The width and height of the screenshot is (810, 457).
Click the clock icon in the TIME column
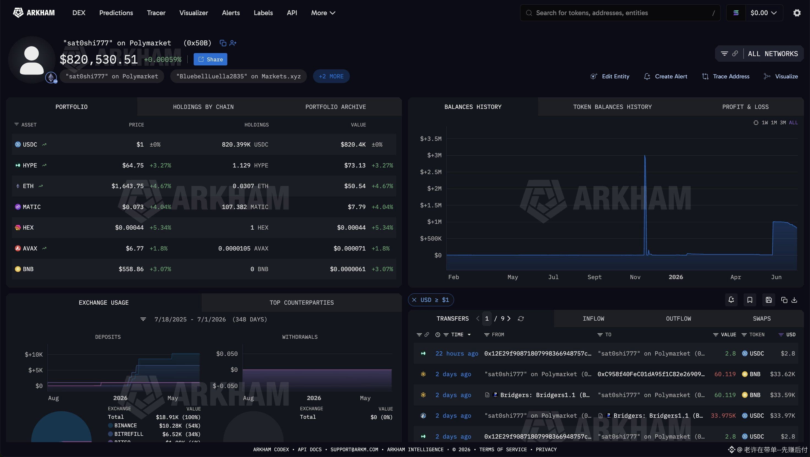[x=438, y=335]
